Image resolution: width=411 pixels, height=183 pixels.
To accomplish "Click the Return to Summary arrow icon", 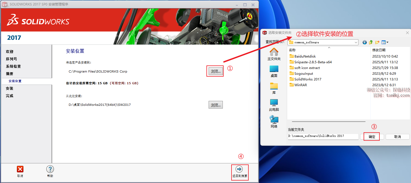I will pos(239,169).
